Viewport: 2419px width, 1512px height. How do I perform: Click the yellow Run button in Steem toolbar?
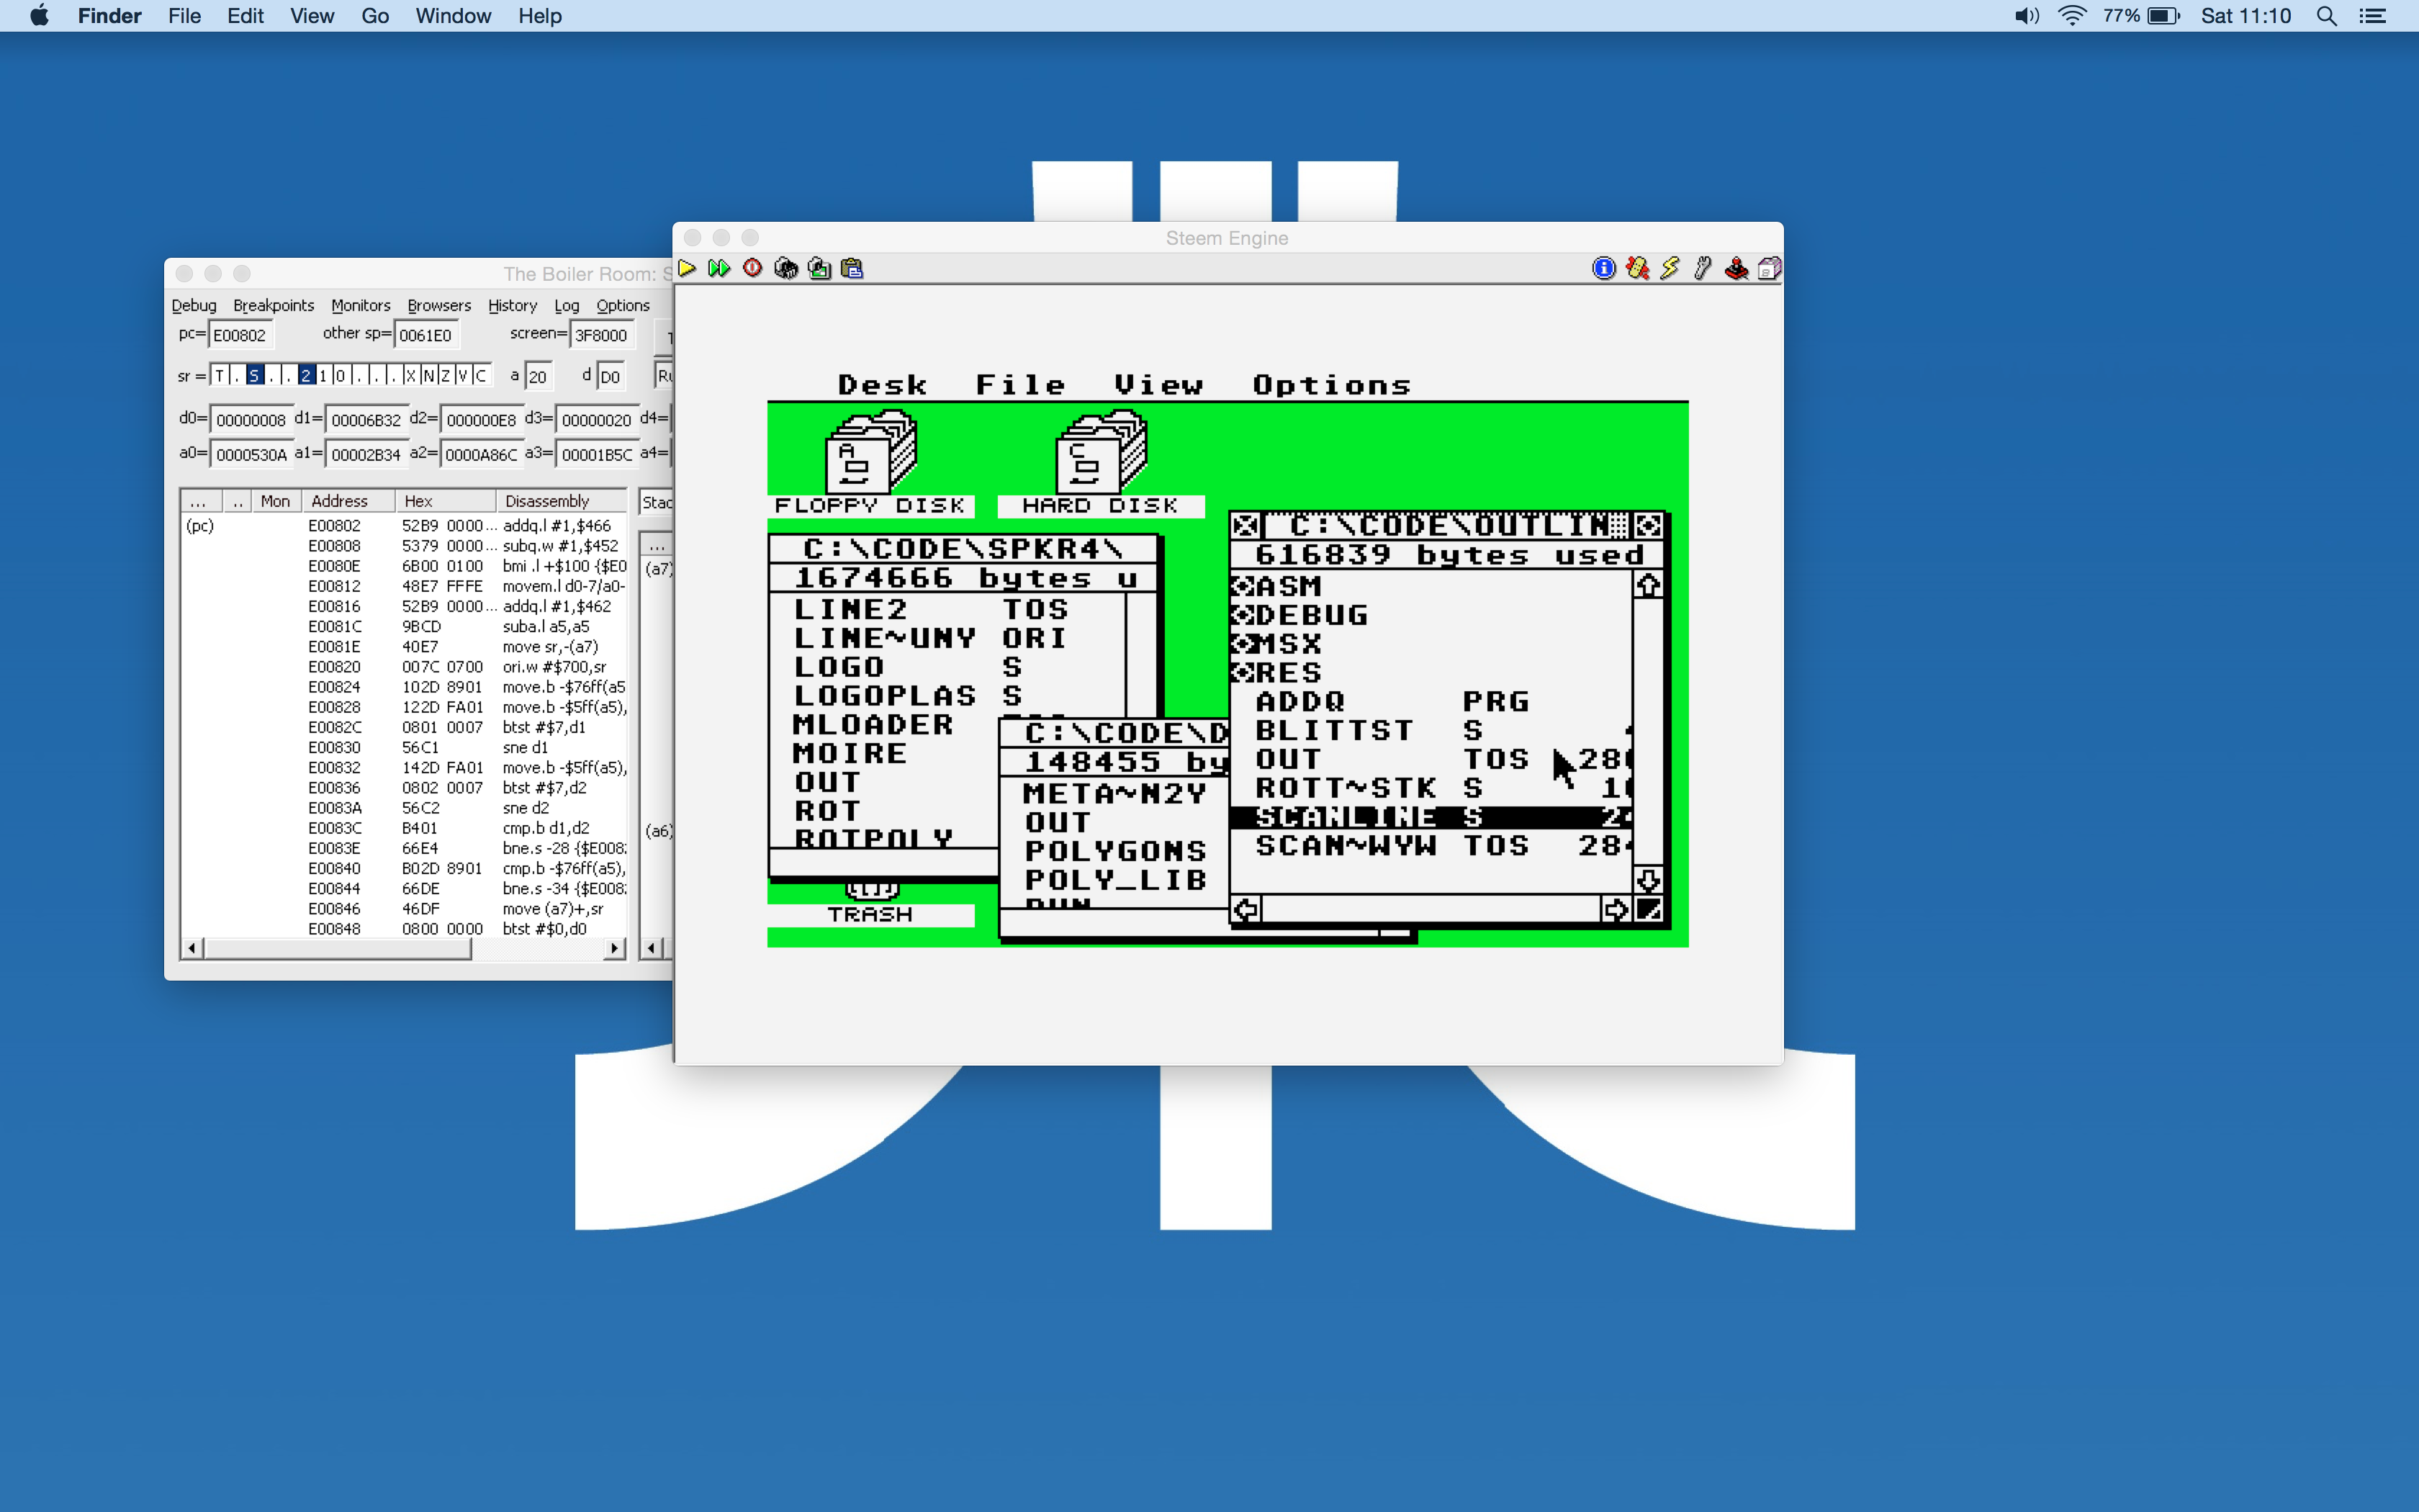687,268
